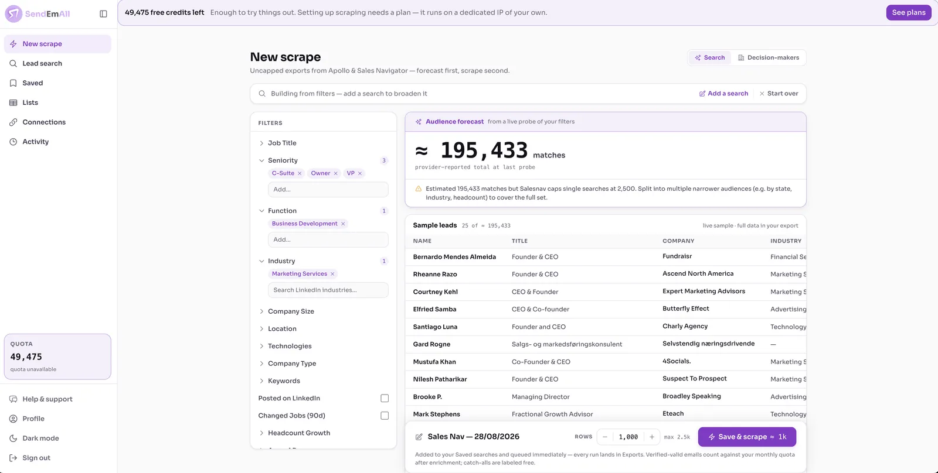Click the rows value 1,000 field
Screen dimensions: 938x473
(x=628, y=437)
